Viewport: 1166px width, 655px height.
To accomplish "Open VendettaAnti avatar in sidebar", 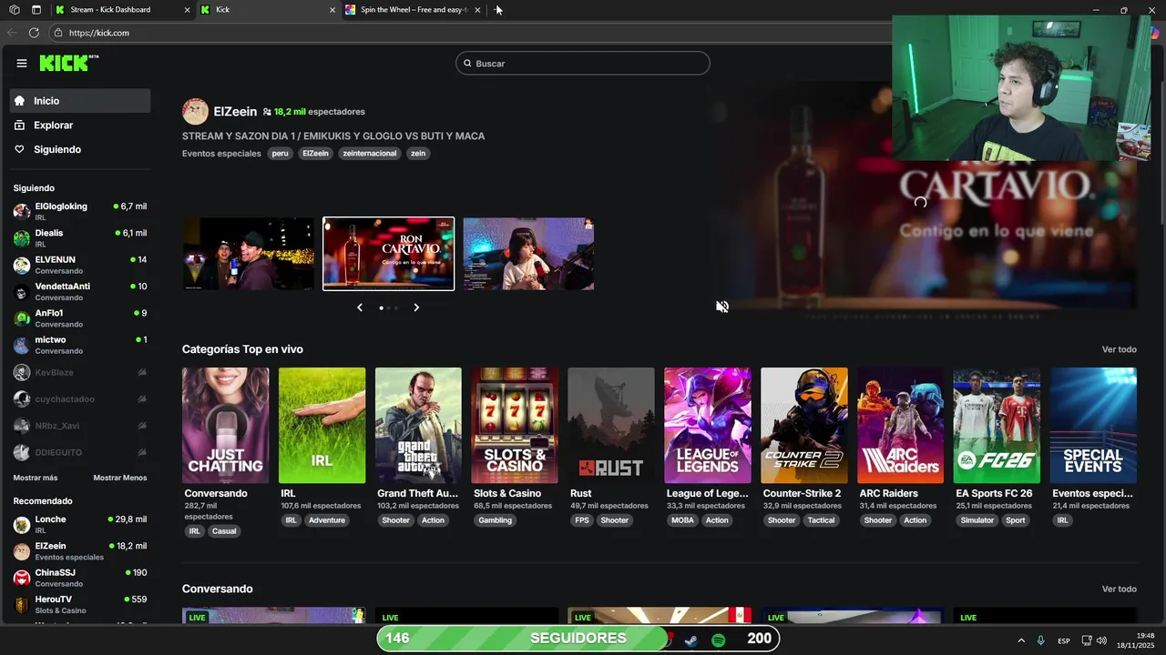I will coord(21,291).
